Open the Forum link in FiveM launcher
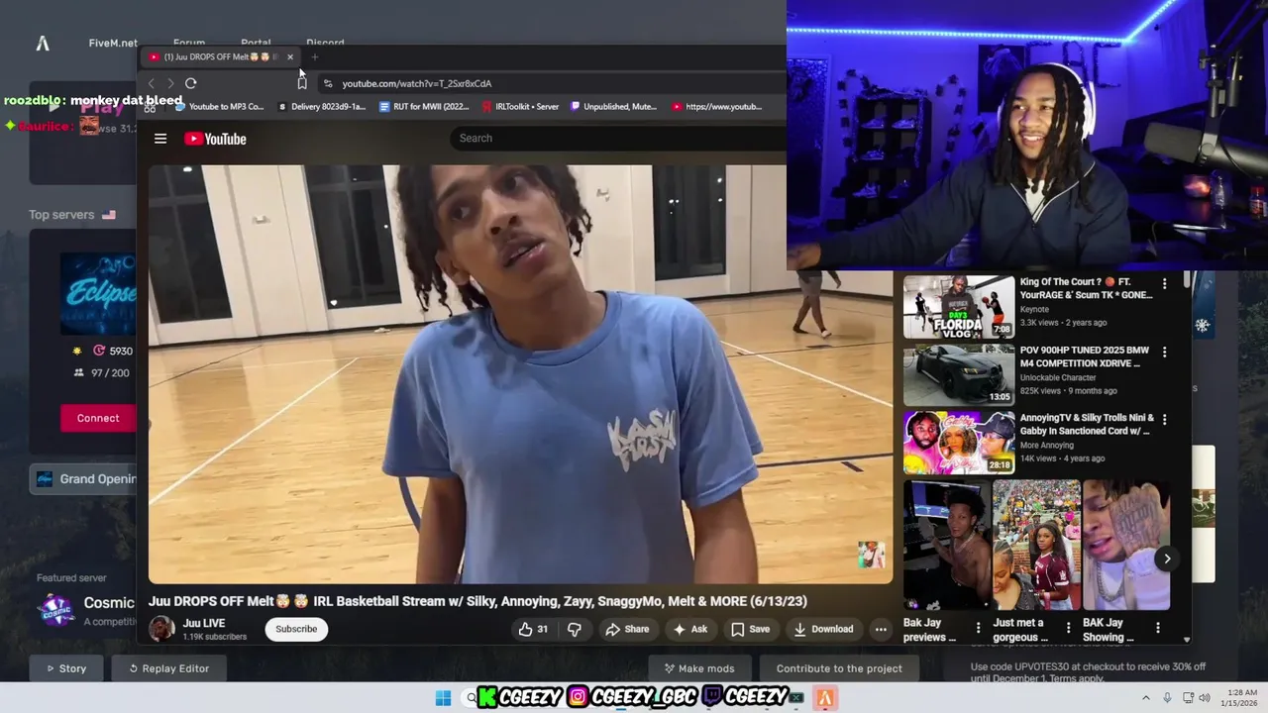This screenshot has height=713, width=1268. coord(189,44)
